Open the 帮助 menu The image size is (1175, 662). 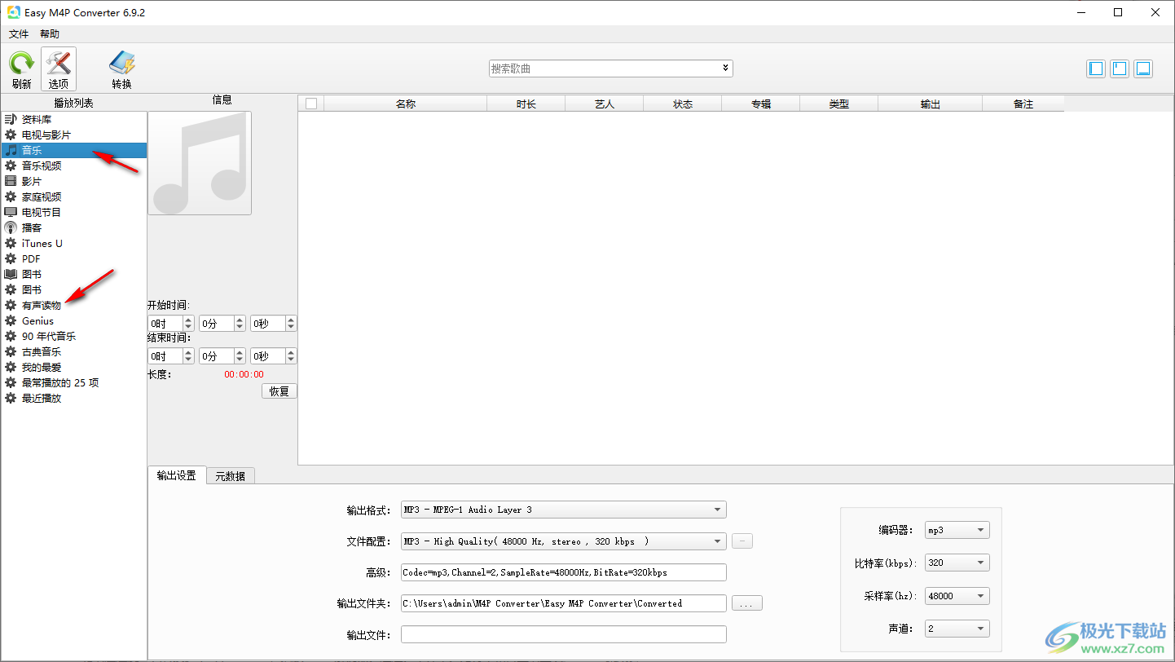click(50, 33)
